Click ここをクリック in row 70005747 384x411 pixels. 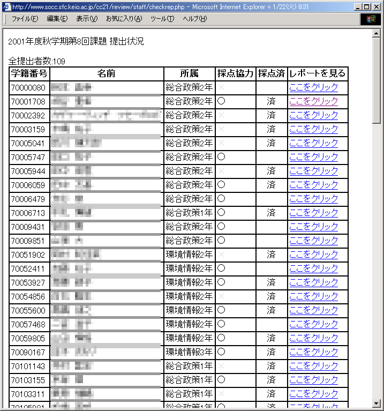click(314, 157)
